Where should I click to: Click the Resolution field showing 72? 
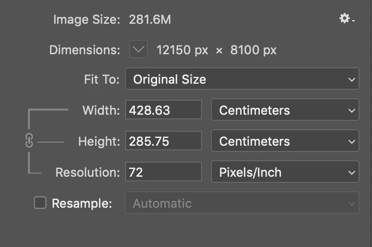[163, 172]
